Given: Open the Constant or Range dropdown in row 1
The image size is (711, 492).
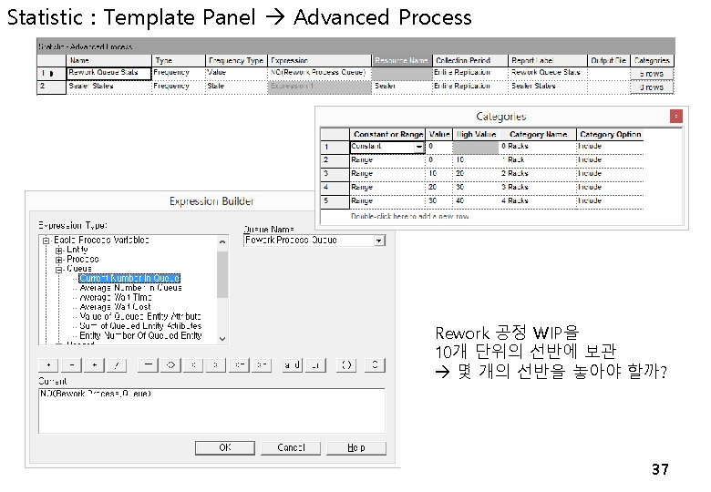Looking at the screenshot, I should [419, 147].
